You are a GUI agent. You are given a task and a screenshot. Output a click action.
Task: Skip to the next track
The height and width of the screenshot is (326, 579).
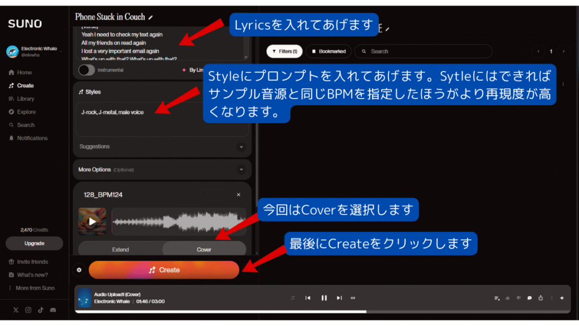click(339, 298)
